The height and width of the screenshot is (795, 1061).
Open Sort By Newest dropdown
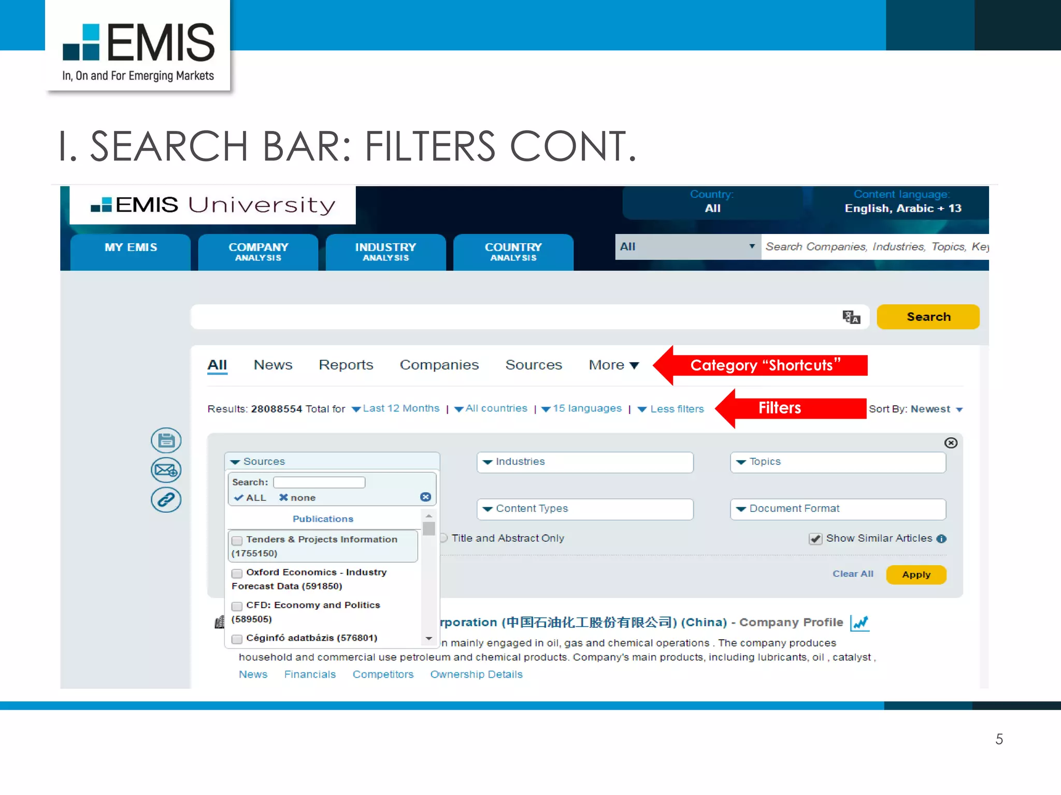937,409
